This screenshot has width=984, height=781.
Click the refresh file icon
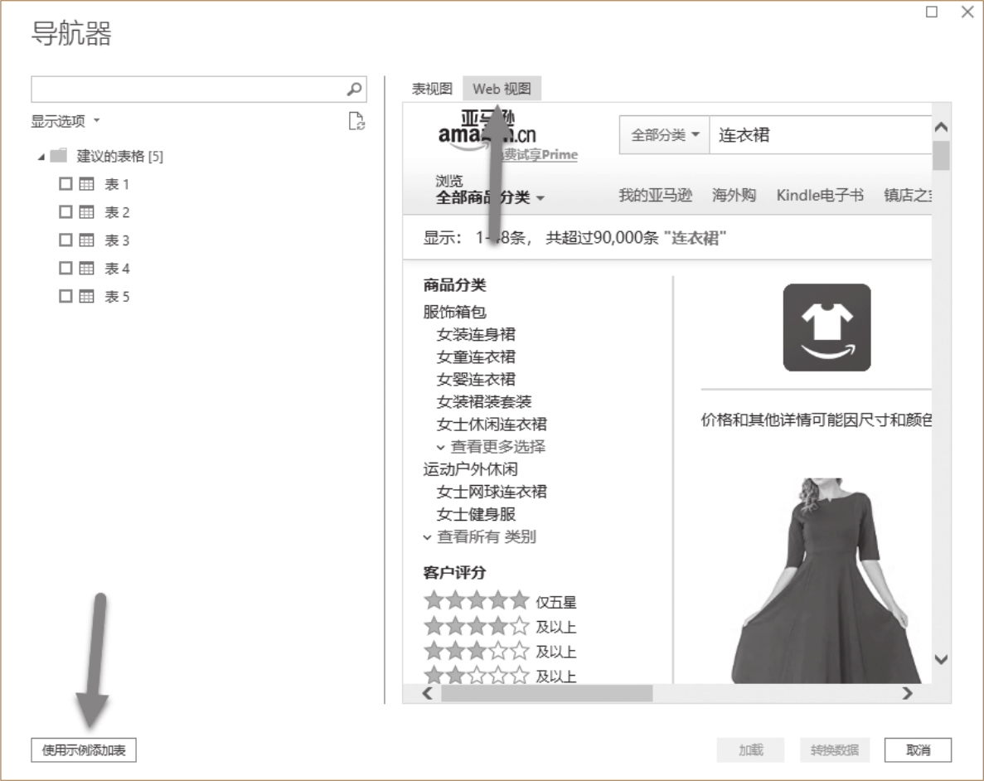[x=356, y=121]
